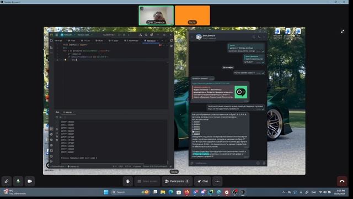Open the Current File run configuration dropdown
The height and width of the screenshot is (199, 353).
(109, 35)
